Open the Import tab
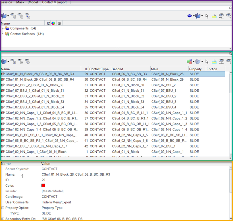233x221 pixels. [62, 2]
